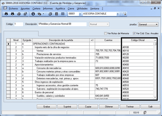Viewport: 162px width, 116px height.
Task: Click the Grabar button
Action: coord(47,107)
